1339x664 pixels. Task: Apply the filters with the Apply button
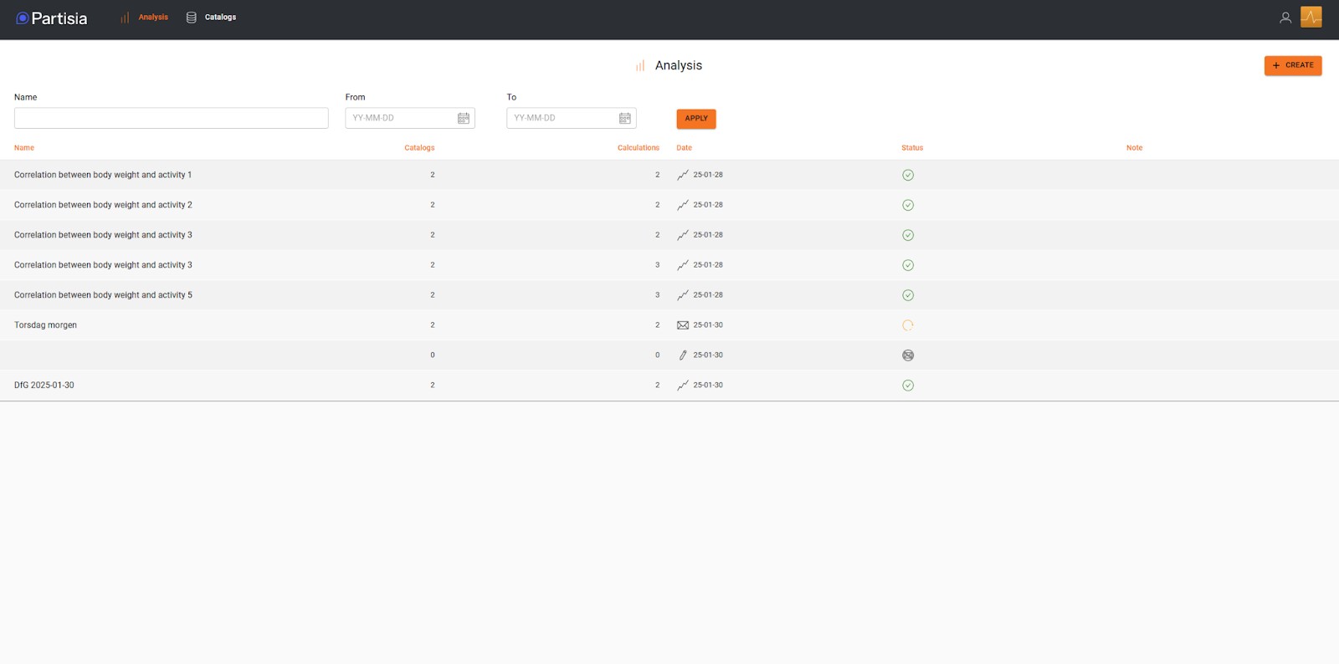696,119
